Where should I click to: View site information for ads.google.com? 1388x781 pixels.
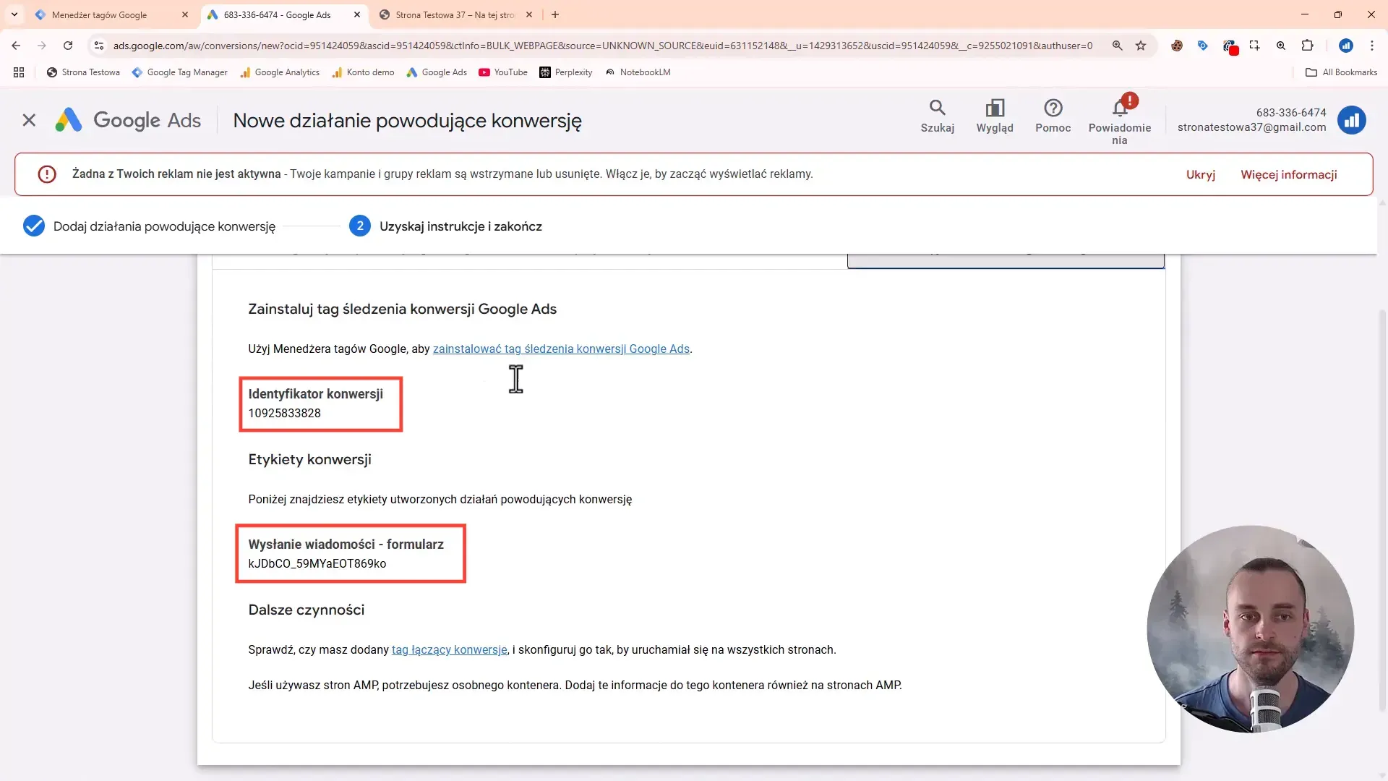[99, 46]
